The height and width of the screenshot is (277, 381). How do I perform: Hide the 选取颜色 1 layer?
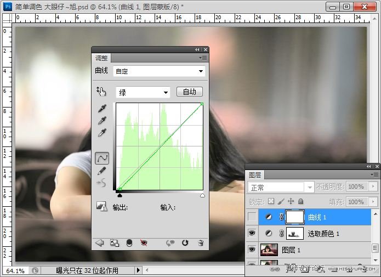coord(252,233)
